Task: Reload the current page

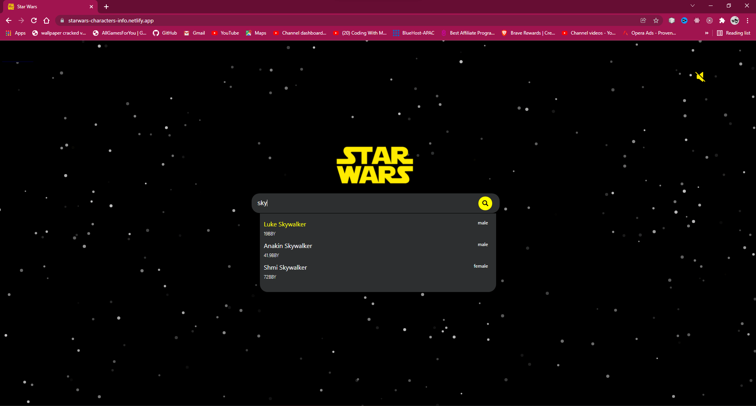Action: [x=34, y=20]
